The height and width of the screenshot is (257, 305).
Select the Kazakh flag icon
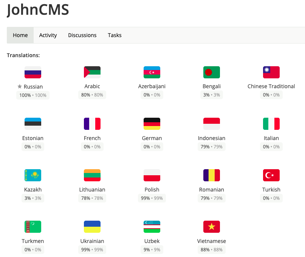33,175
